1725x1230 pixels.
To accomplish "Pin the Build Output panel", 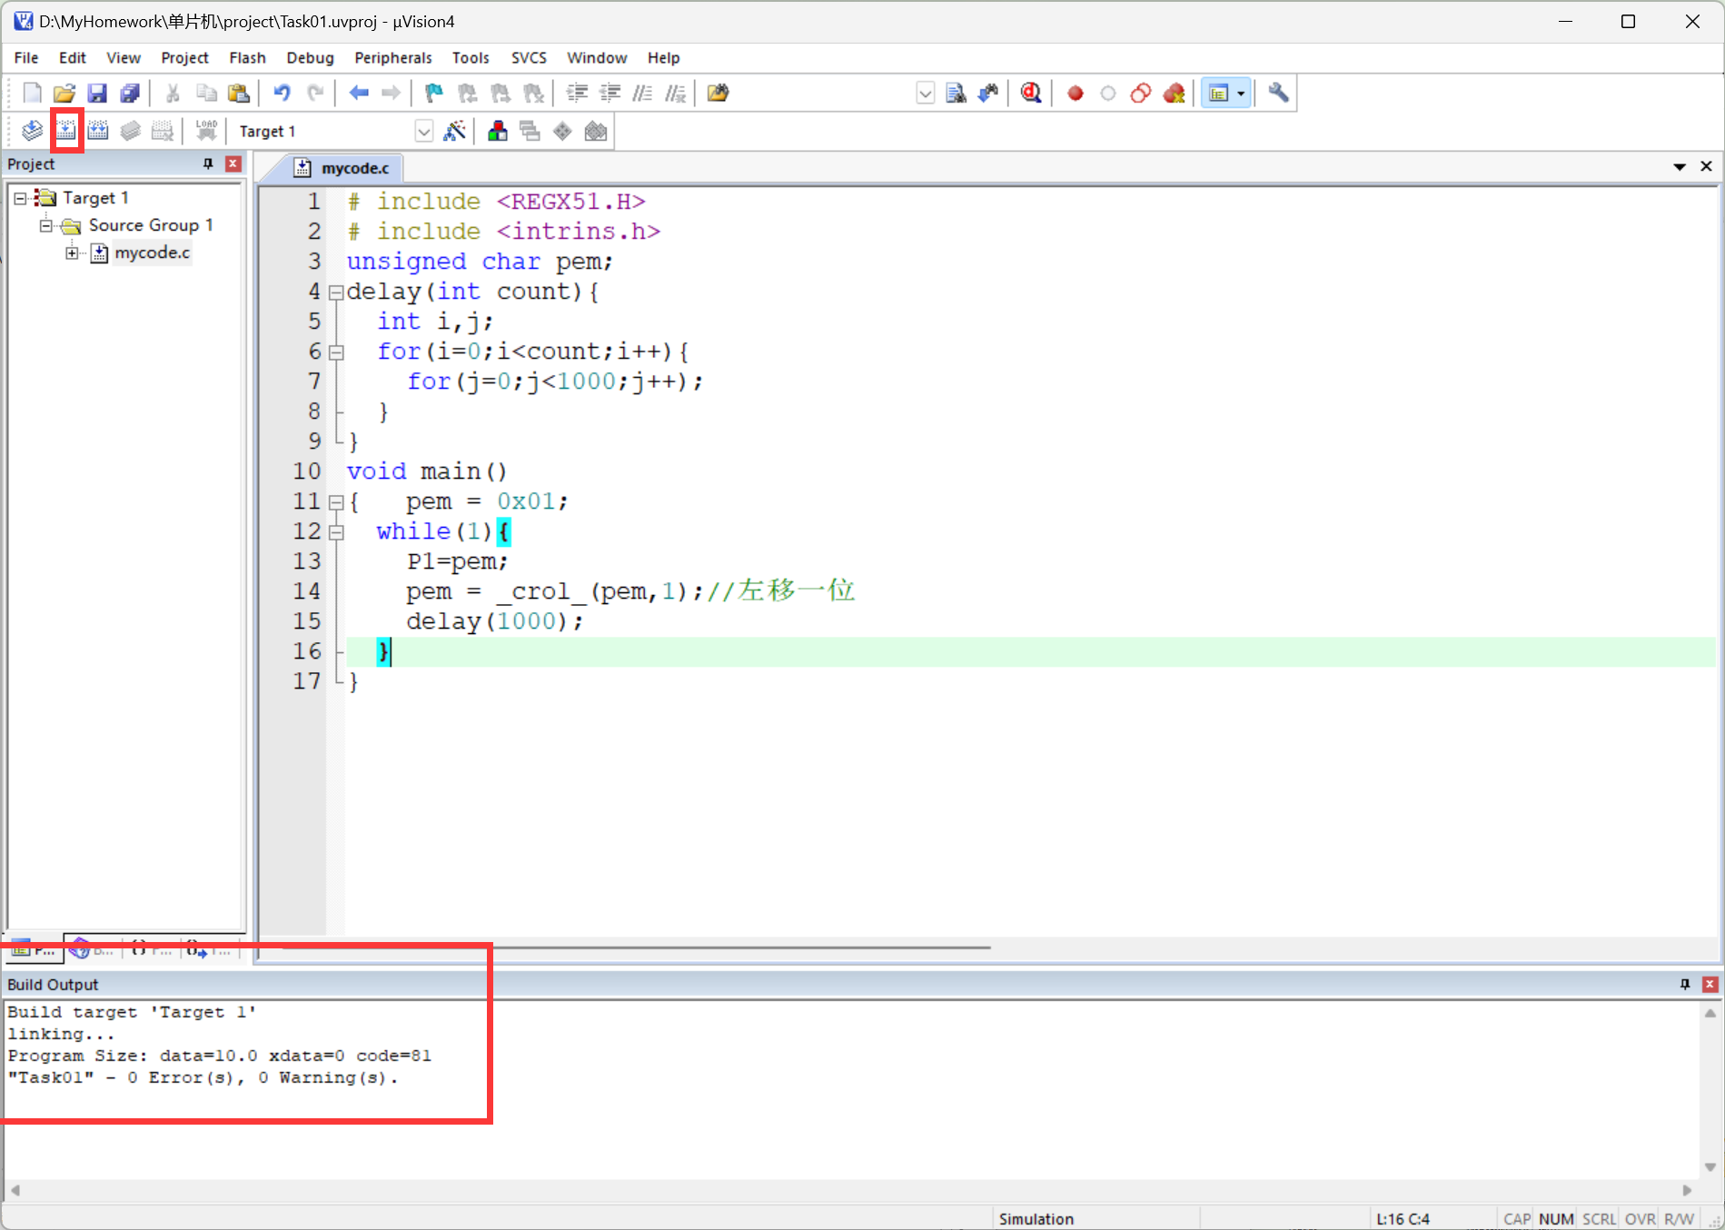I will pyautogui.click(x=1685, y=984).
